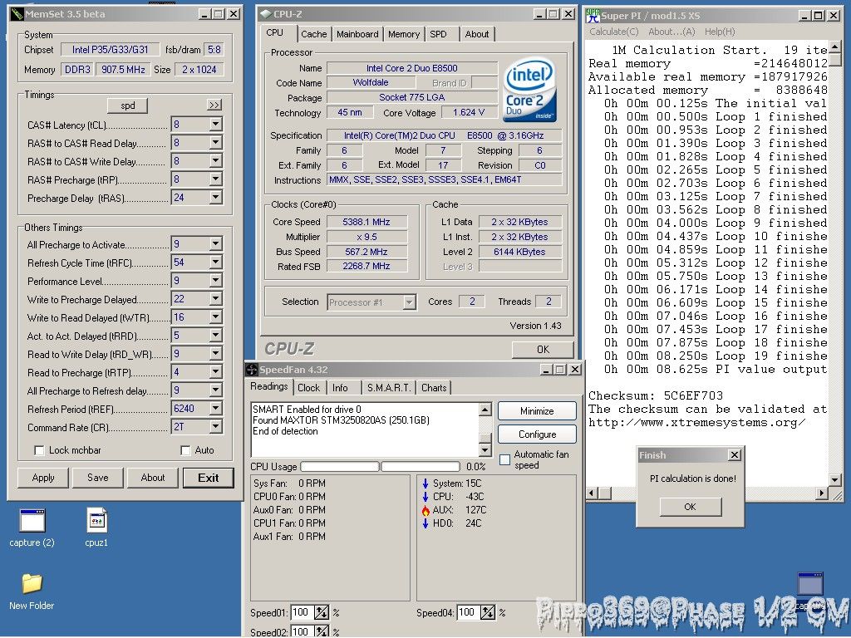Switch to the Mainboard tab in CPU-Z
Viewport: 851px width, 638px height.
pos(357,34)
